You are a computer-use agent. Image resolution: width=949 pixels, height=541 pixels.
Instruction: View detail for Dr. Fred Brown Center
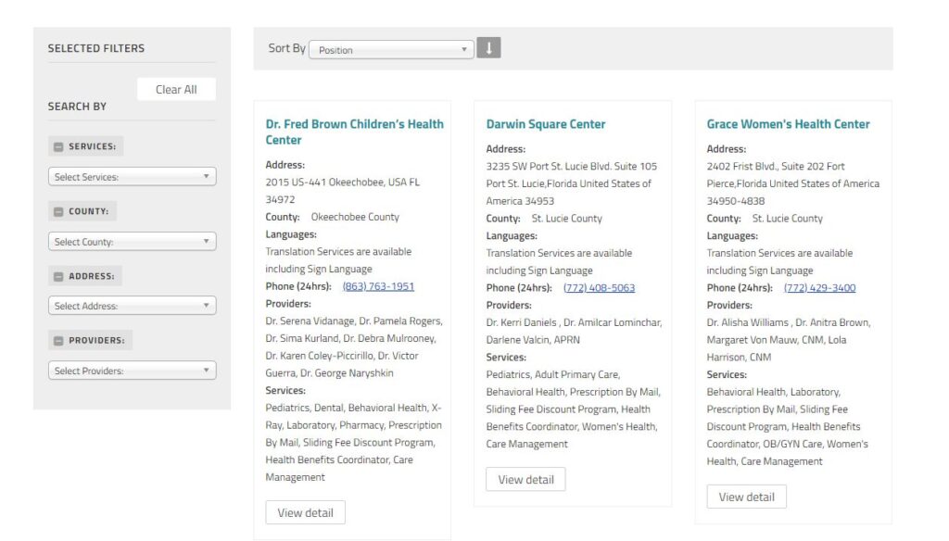305,512
